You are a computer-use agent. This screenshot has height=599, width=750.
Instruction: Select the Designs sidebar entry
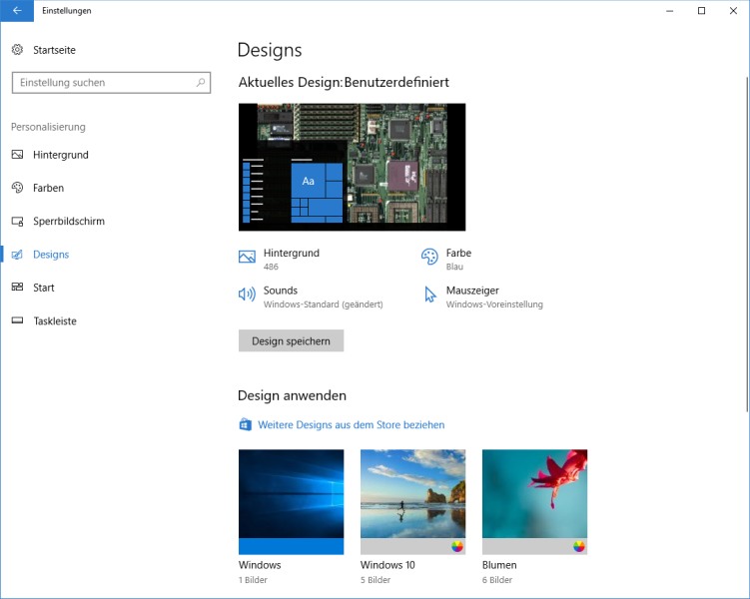point(51,255)
